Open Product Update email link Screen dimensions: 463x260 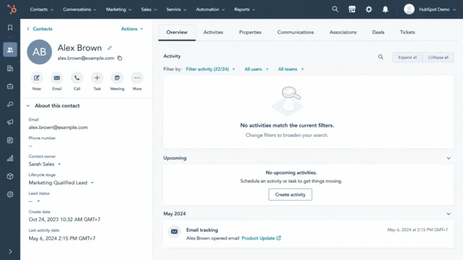pos(261,238)
